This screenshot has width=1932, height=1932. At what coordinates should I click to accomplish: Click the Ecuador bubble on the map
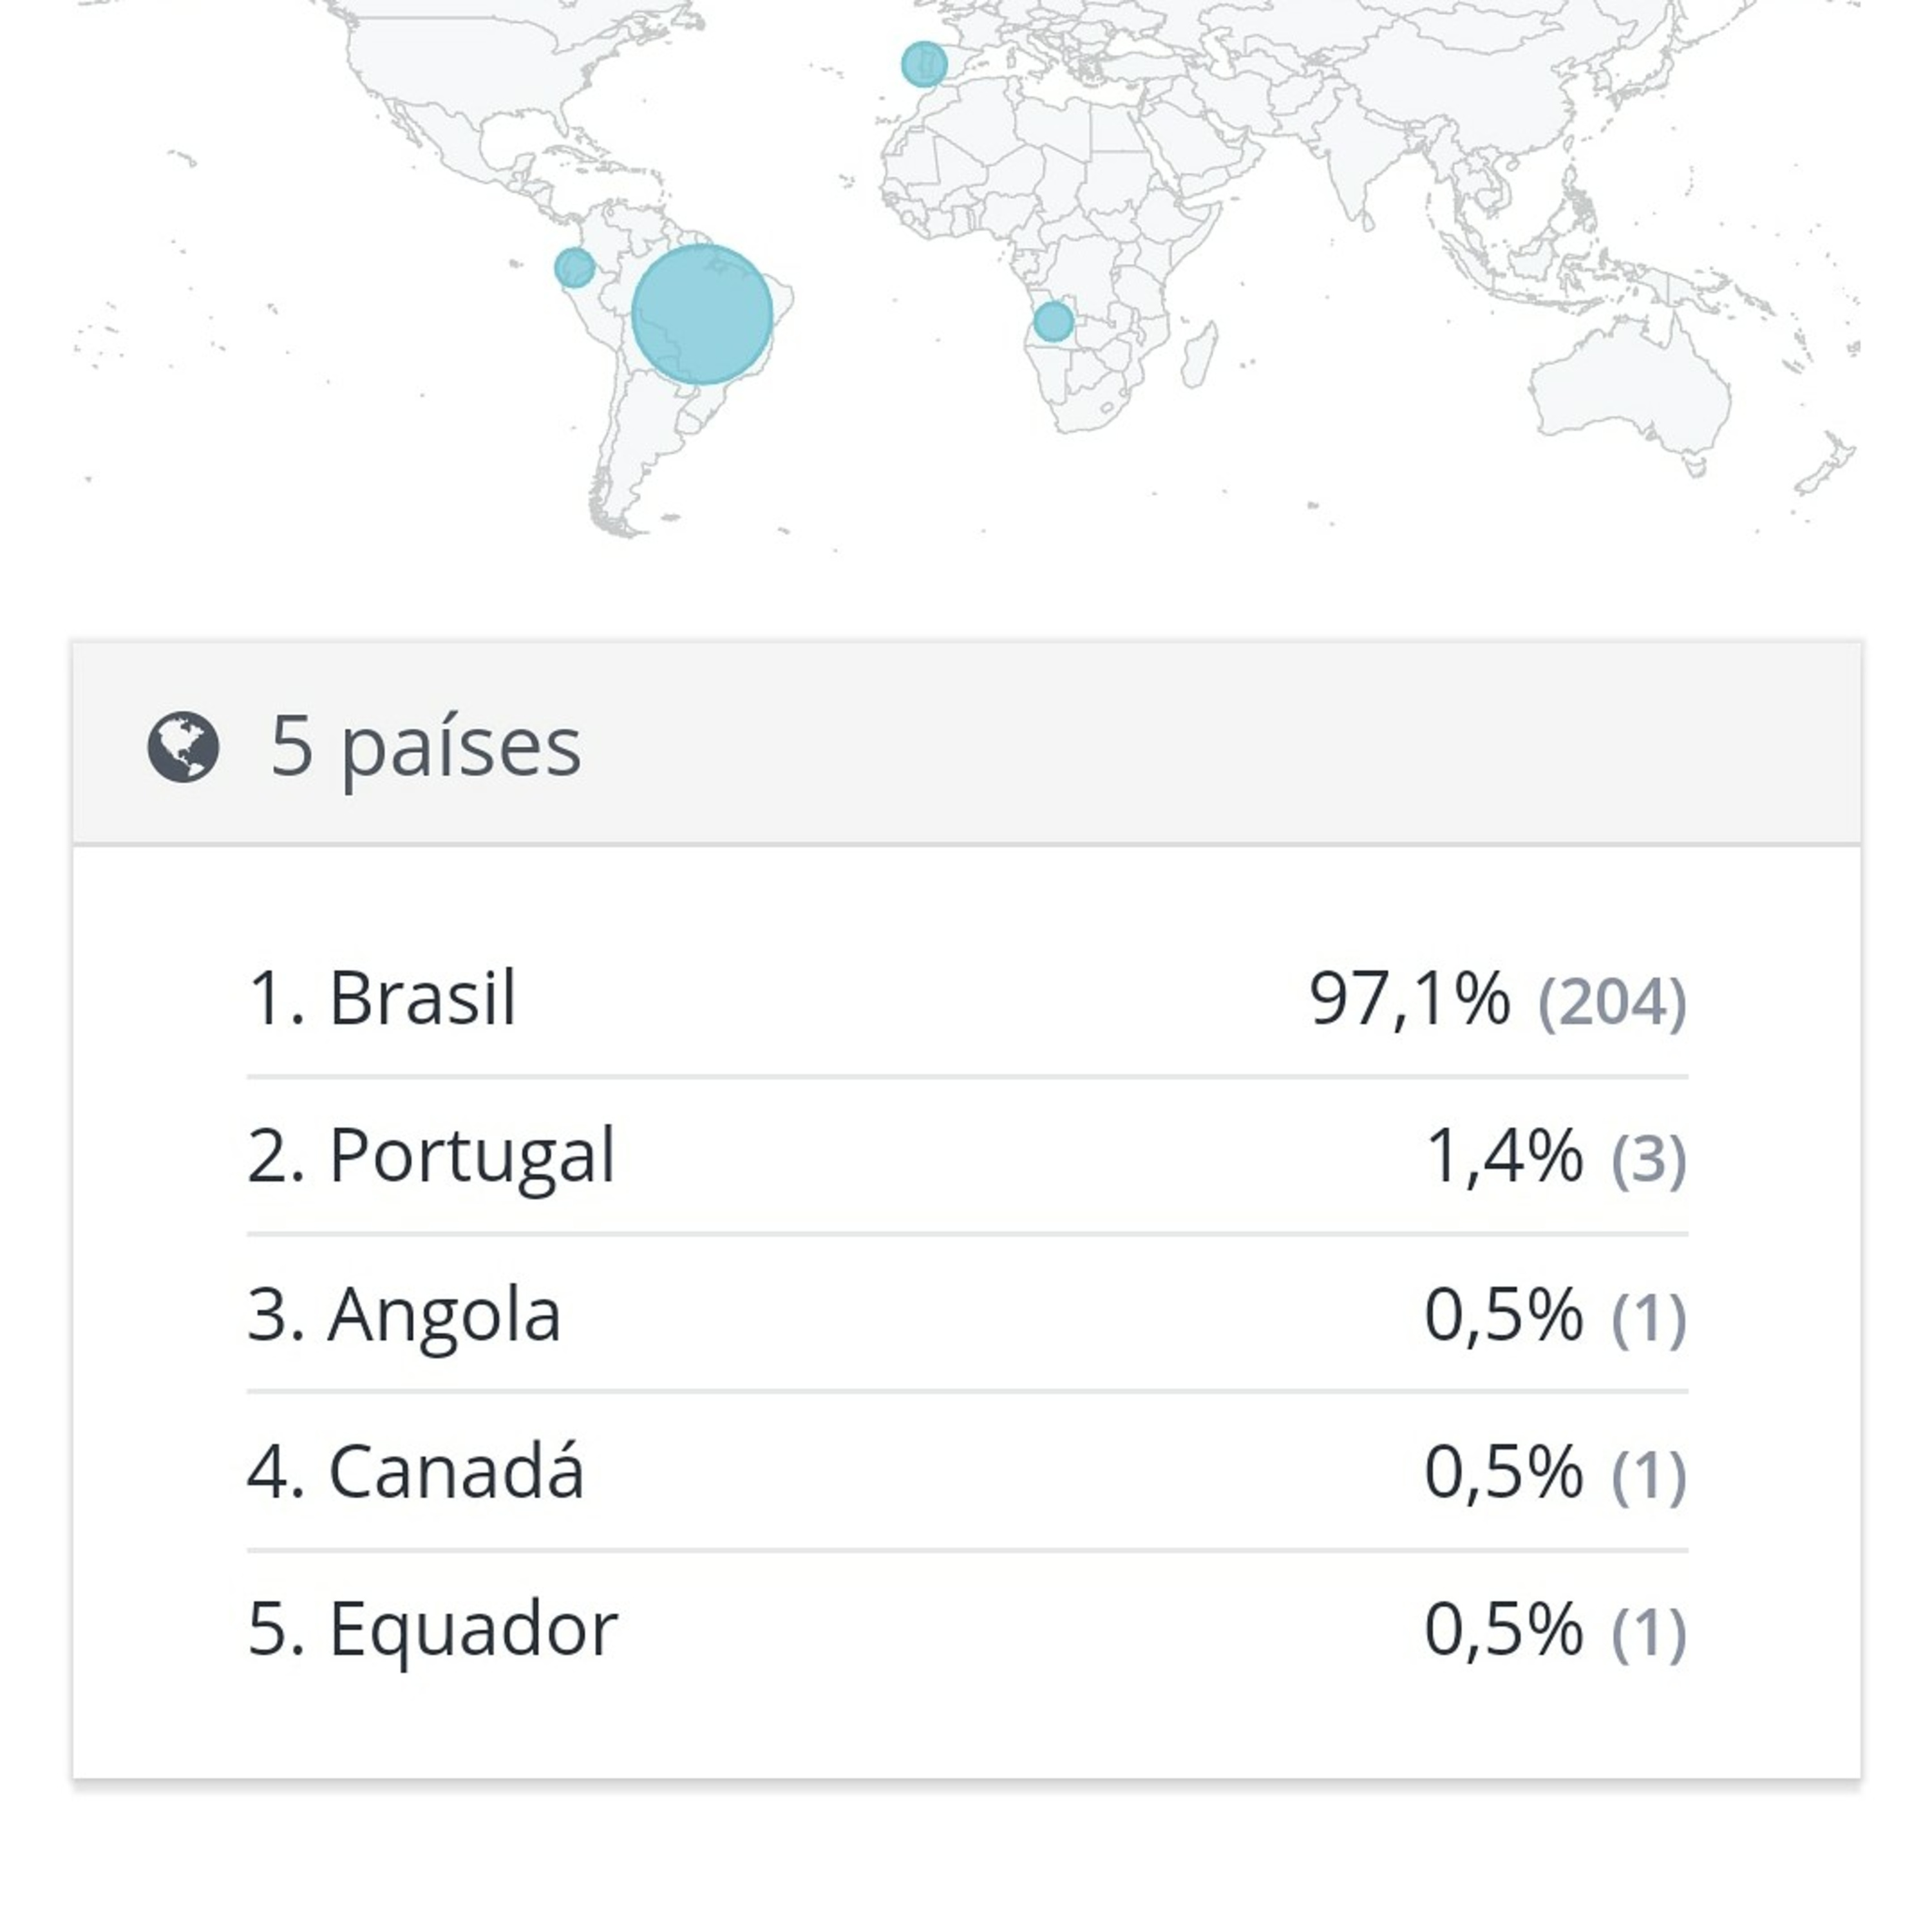(575, 268)
